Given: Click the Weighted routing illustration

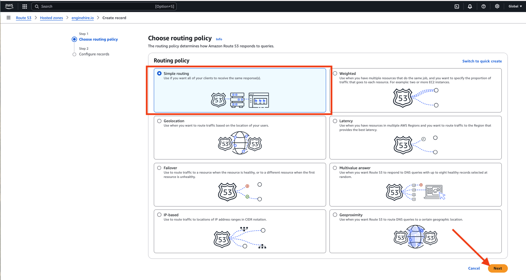Looking at the screenshot, I should pyautogui.click(x=416, y=98).
